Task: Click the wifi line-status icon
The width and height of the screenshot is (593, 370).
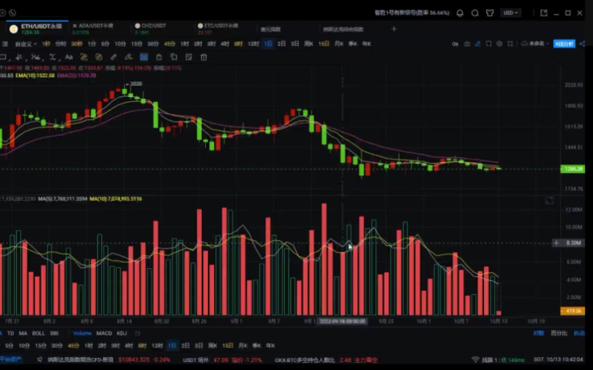Action: (x=475, y=360)
